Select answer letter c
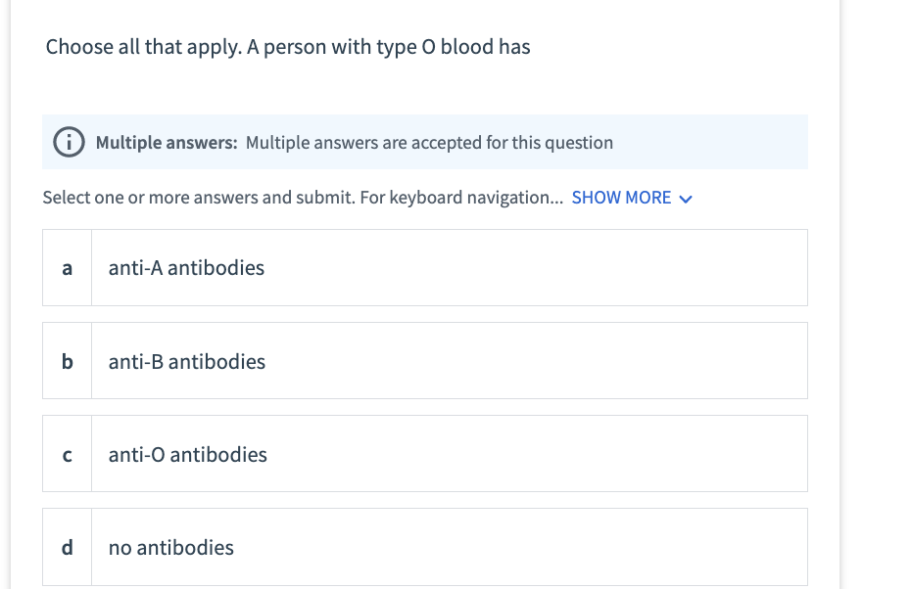 67,454
